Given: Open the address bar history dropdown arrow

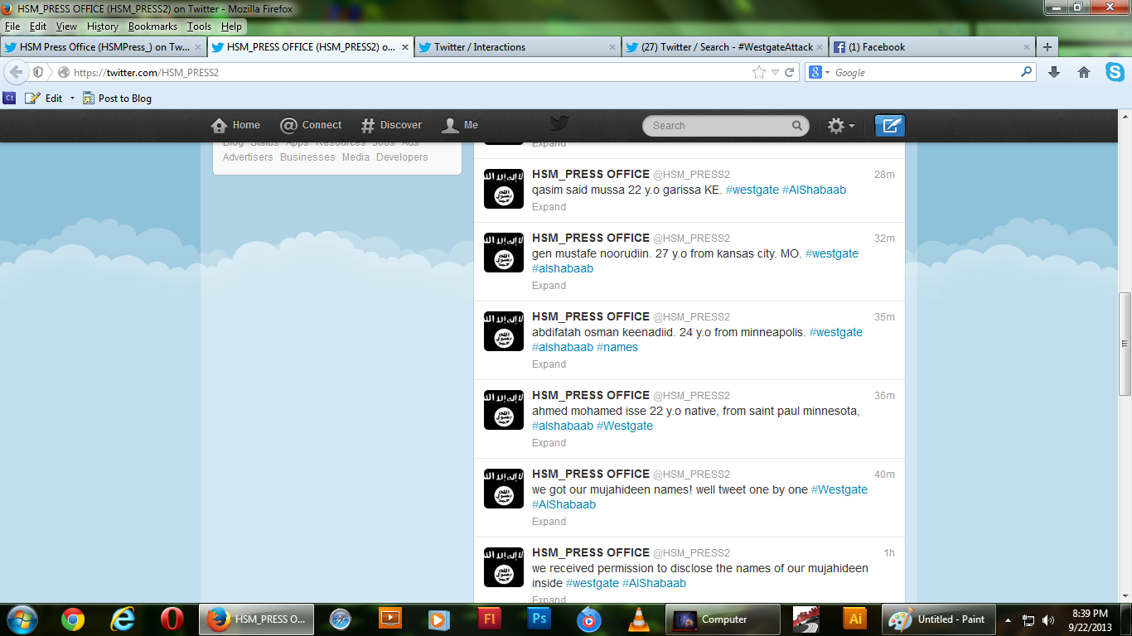Looking at the screenshot, I should [x=775, y=72].
